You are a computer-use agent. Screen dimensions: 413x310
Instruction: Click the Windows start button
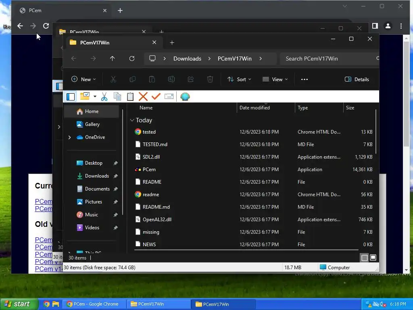(19, 304)
